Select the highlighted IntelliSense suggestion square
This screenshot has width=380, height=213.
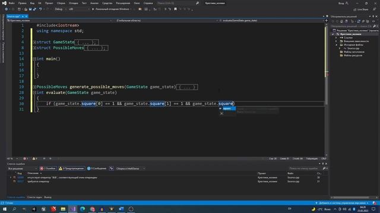click(x=227, y=108)
